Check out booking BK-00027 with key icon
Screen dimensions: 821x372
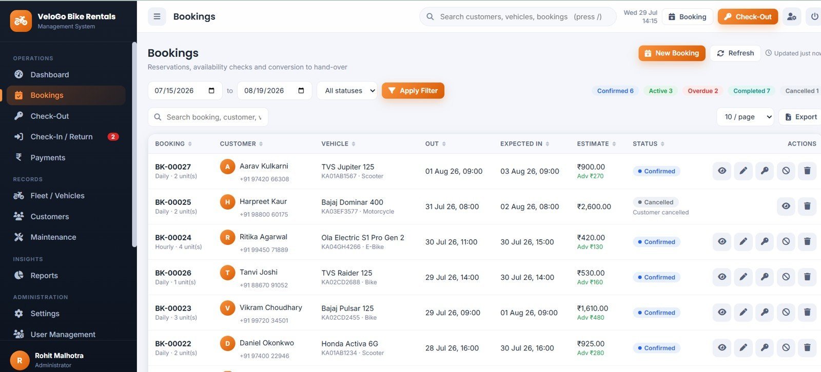click(x=765, y=171)
